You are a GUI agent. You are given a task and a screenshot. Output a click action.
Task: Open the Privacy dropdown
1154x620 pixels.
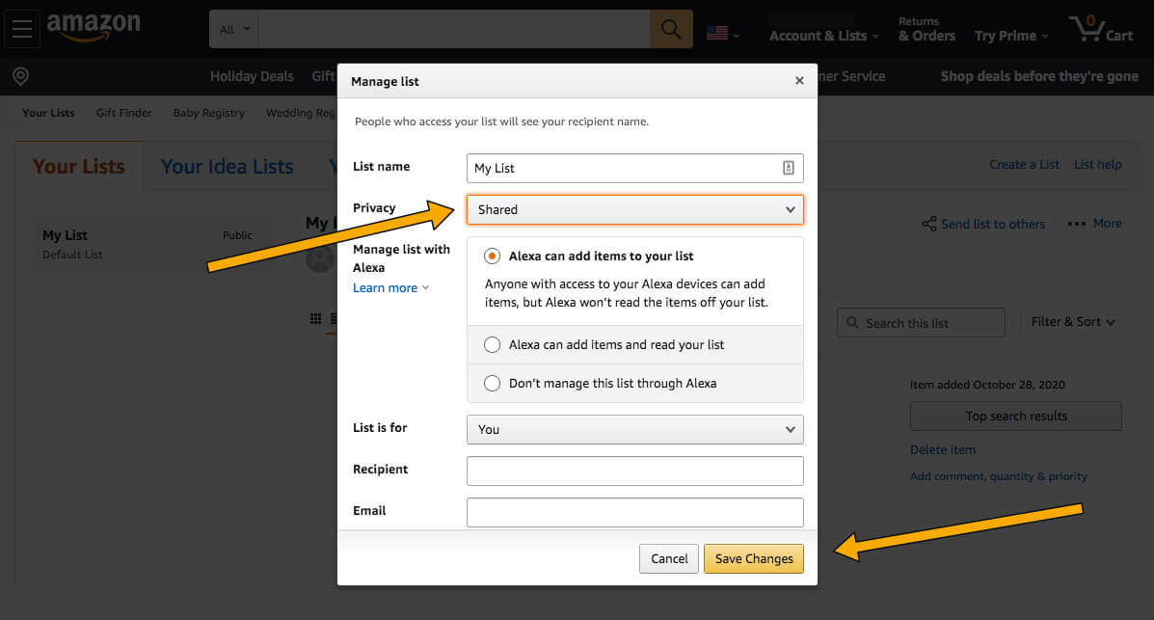tap(634, 209)
